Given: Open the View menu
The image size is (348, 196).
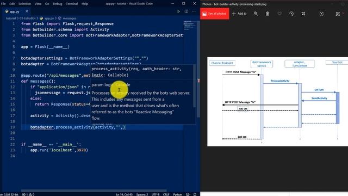Looking at the screenshot, I should [38, 4].
